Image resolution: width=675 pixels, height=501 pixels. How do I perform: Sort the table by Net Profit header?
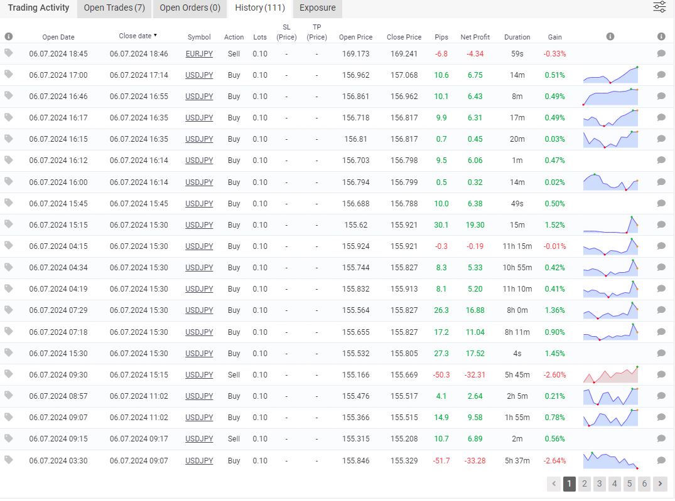click(475, 37)
